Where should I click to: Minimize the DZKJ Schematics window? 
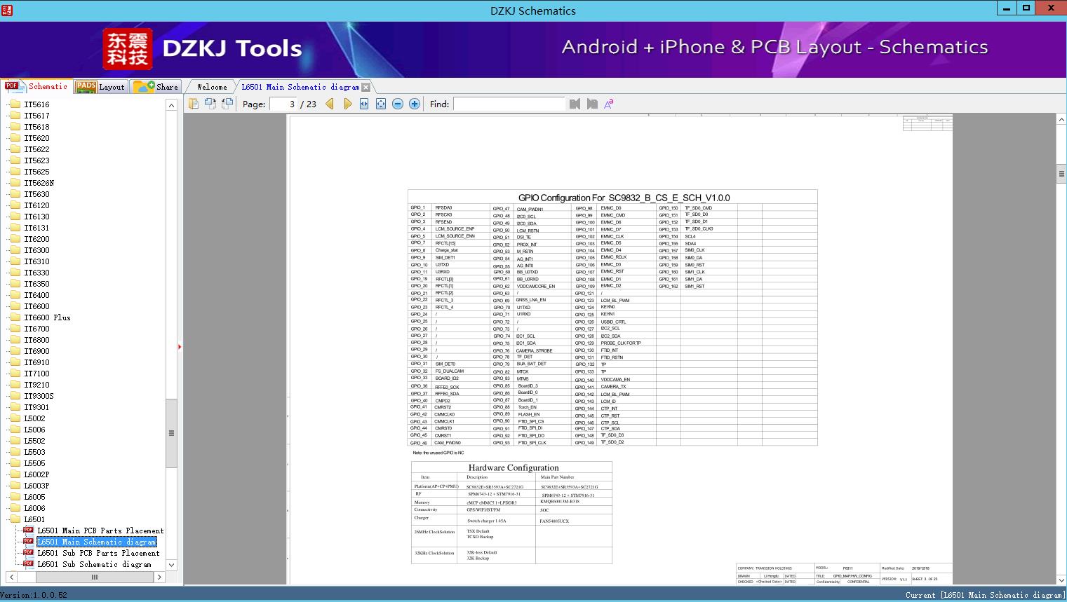coord(1007,8)
